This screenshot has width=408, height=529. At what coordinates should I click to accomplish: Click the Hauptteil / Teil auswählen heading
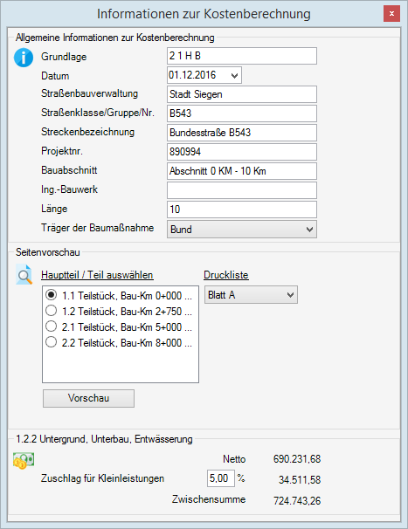pos(97,275)
